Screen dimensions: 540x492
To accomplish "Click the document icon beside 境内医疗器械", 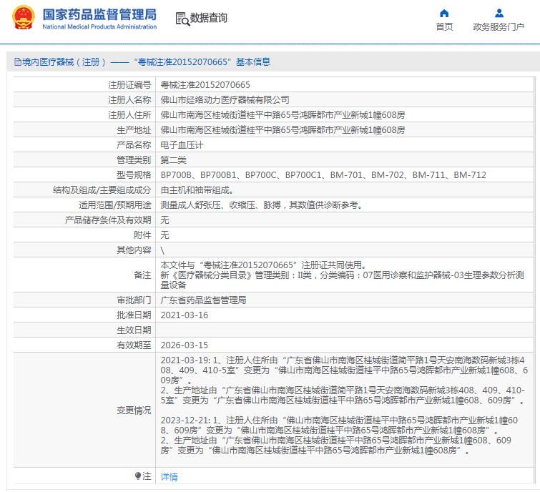I will [x=18, y=62].
